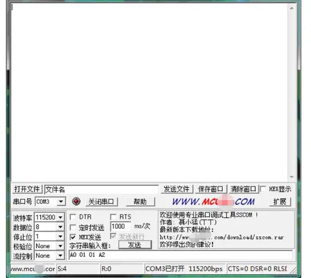Open the 数据位 8 dropdown

coord(60,227)
